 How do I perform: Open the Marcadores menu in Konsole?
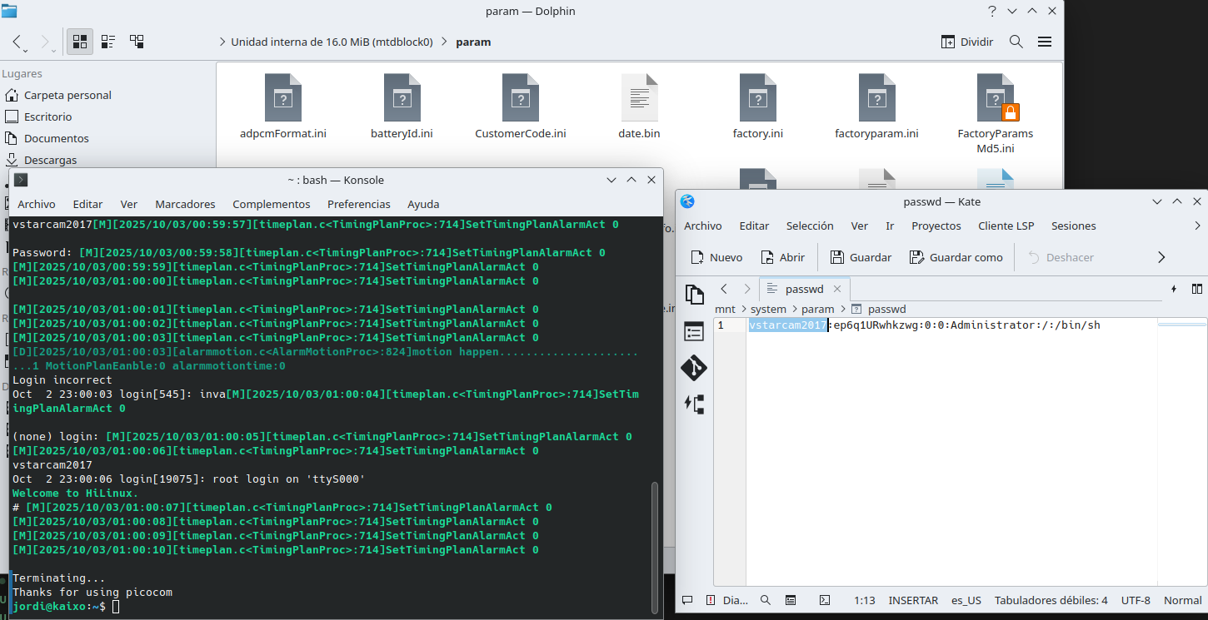click(x=185, y=204)
